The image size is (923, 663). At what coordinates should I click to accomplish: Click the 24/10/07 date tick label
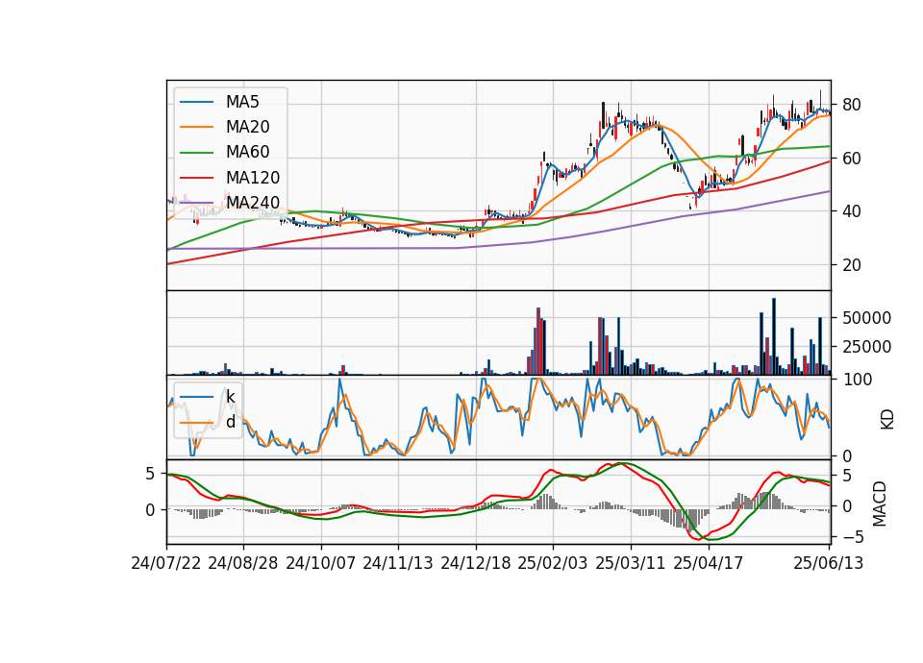click(x=321, y=563)
